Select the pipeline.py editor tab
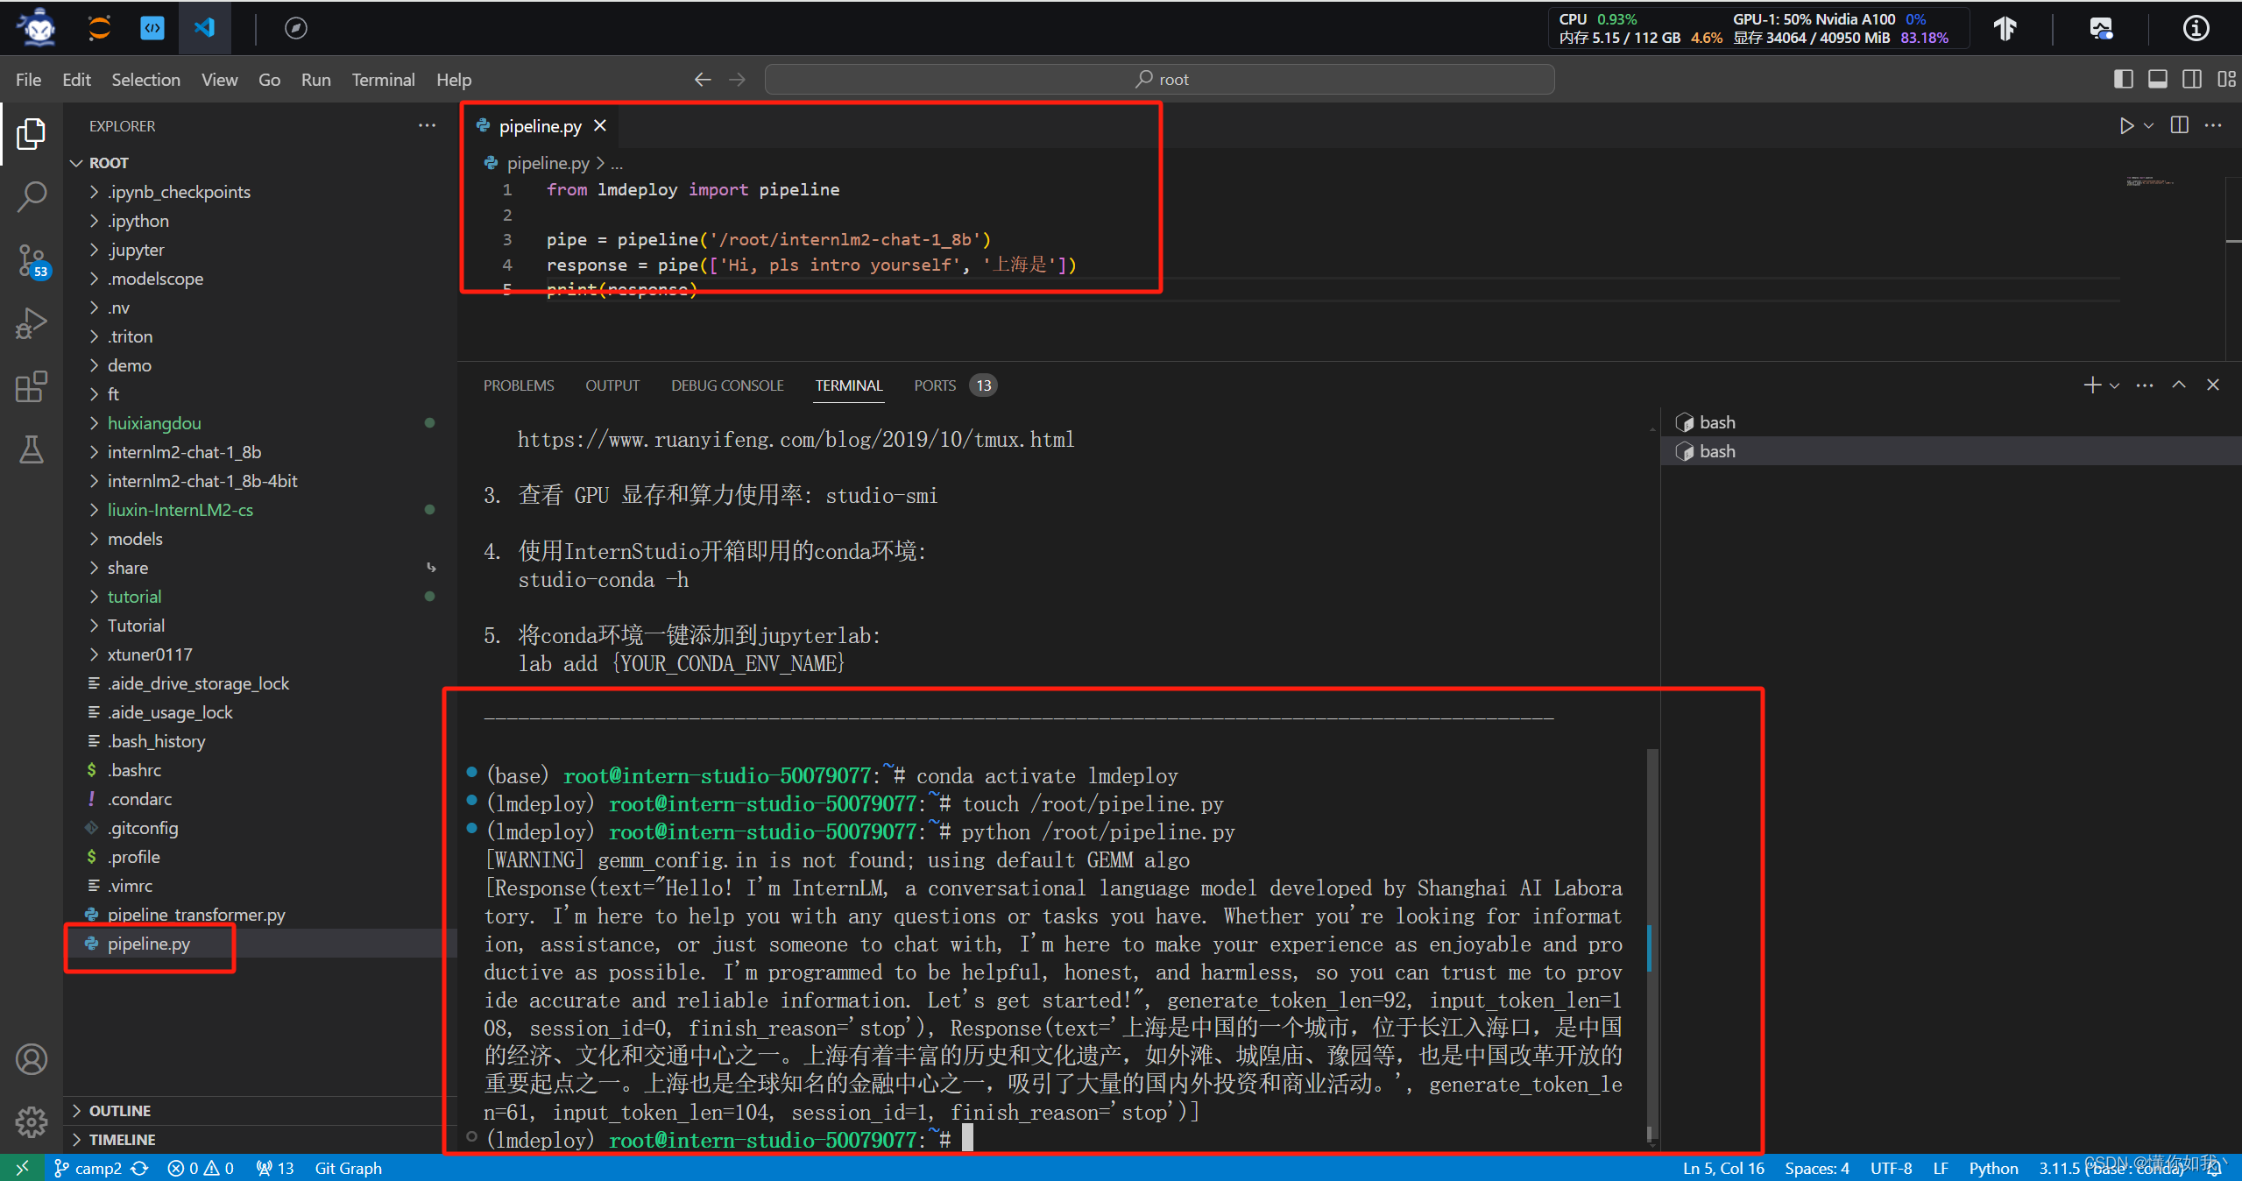The width and height of the screenshot is (2242, 1181). coord(540,126)
